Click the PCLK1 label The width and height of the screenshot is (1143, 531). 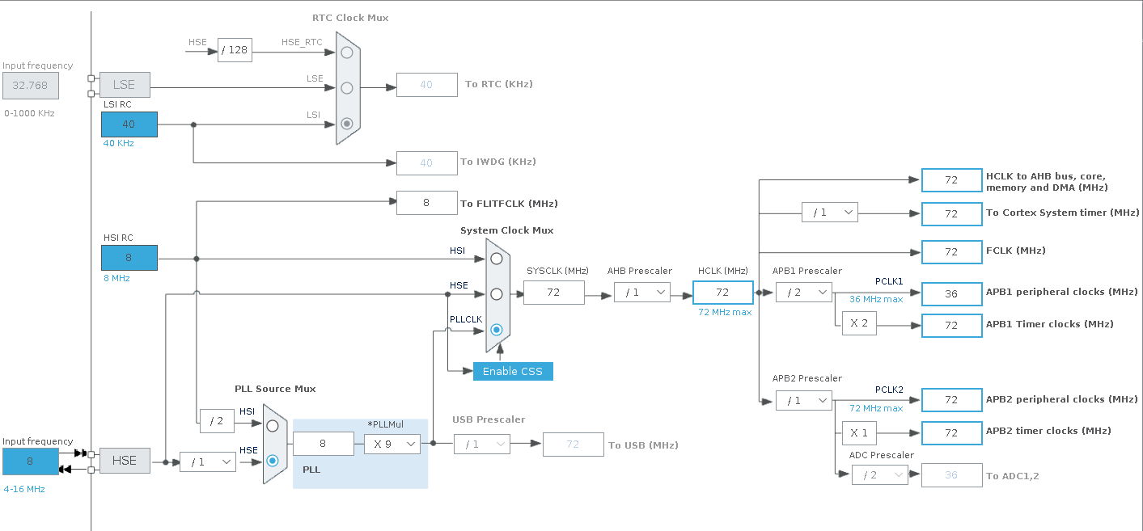tap(889, 281)
